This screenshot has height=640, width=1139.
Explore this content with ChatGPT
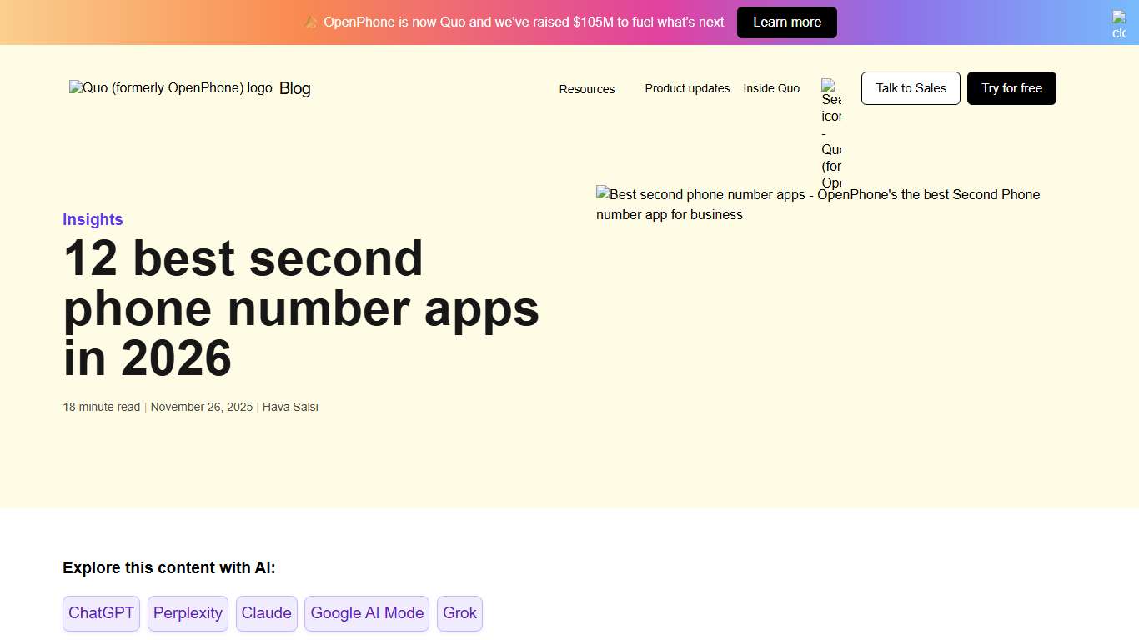point(101,613)
